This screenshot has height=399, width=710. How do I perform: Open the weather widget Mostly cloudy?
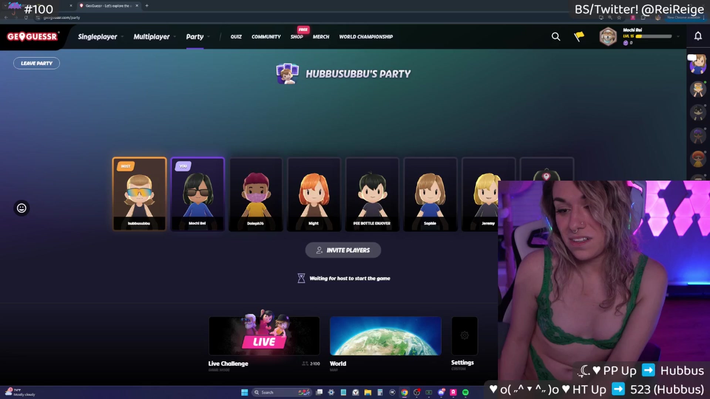20,392
